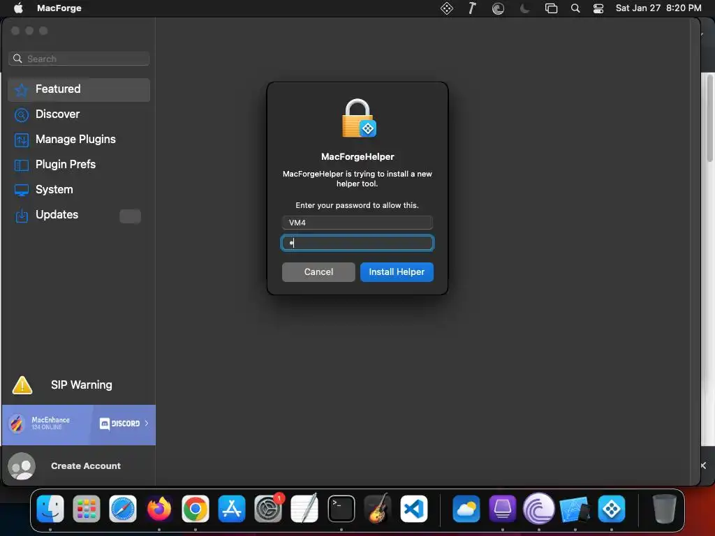Screen dimensions: 715x536
Task: Launch Firefox from the Dock
Action: pos(159,509)
